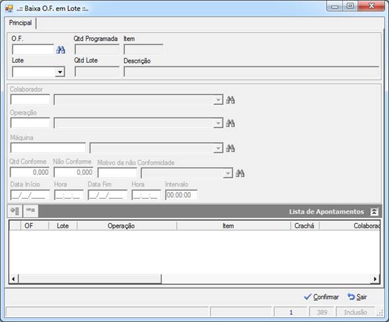Click the Data Fim date field
Screen dimensions: 389x322
pyautogui.click(x=108, y=195)
